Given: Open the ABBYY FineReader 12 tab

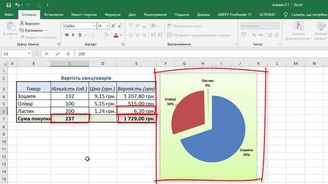Looking at the screenshot, I should tap(235, 15).
